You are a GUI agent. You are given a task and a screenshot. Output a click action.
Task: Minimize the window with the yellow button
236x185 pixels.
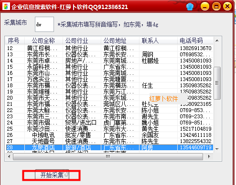coord(204,7)
